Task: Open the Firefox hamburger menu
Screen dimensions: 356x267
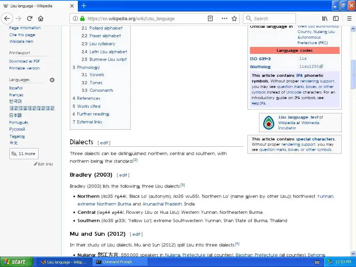Action: click(349, 18)
